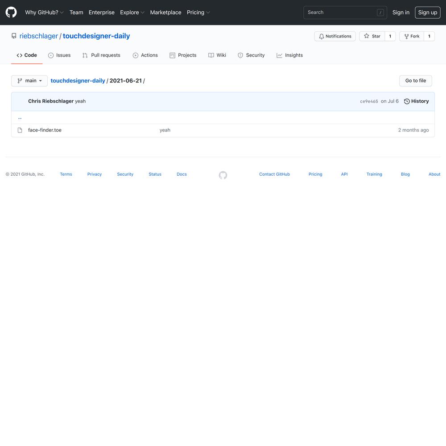Click touchdesigner-daily breadcrumb link
Viewport: 446px width, 446px height.
click(78, 81)
